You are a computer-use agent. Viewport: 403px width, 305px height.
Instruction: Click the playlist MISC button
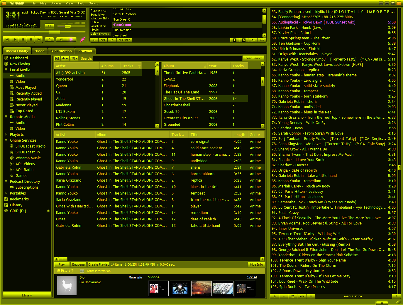tap(302, 296)
